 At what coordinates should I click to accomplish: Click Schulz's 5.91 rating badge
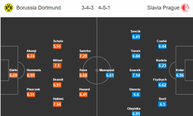pyautogui.click(x=57, y=46)
